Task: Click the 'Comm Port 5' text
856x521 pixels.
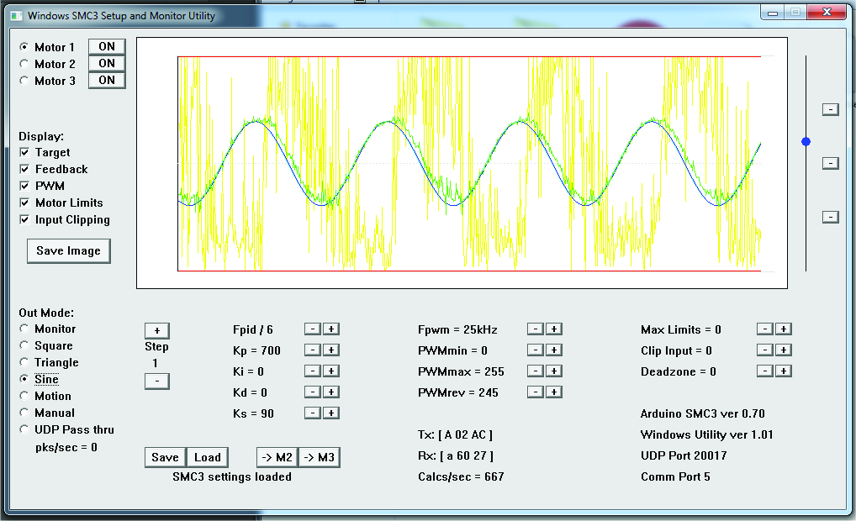Action: point(675,476)
